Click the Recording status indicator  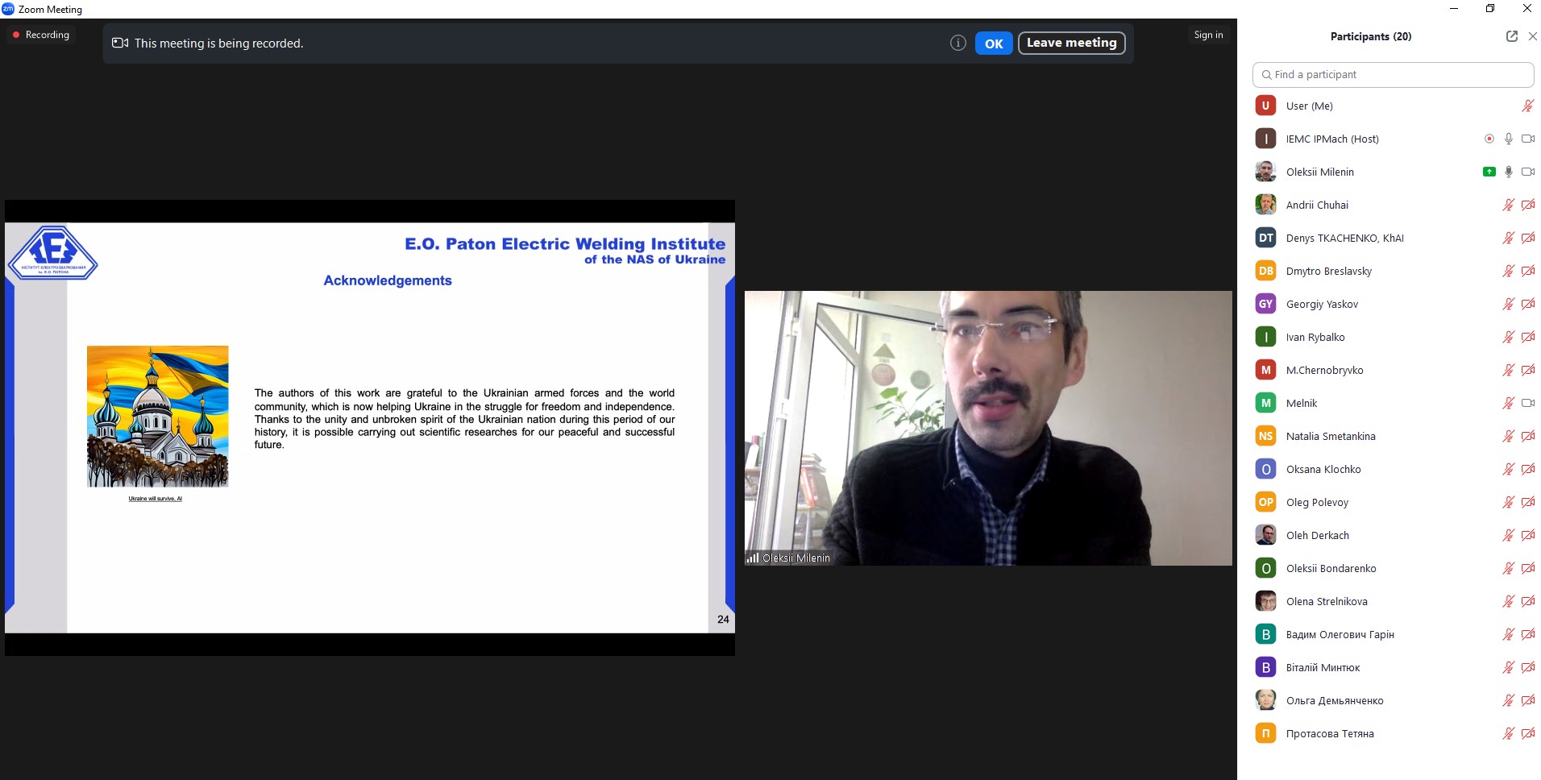tap(41, 35)
